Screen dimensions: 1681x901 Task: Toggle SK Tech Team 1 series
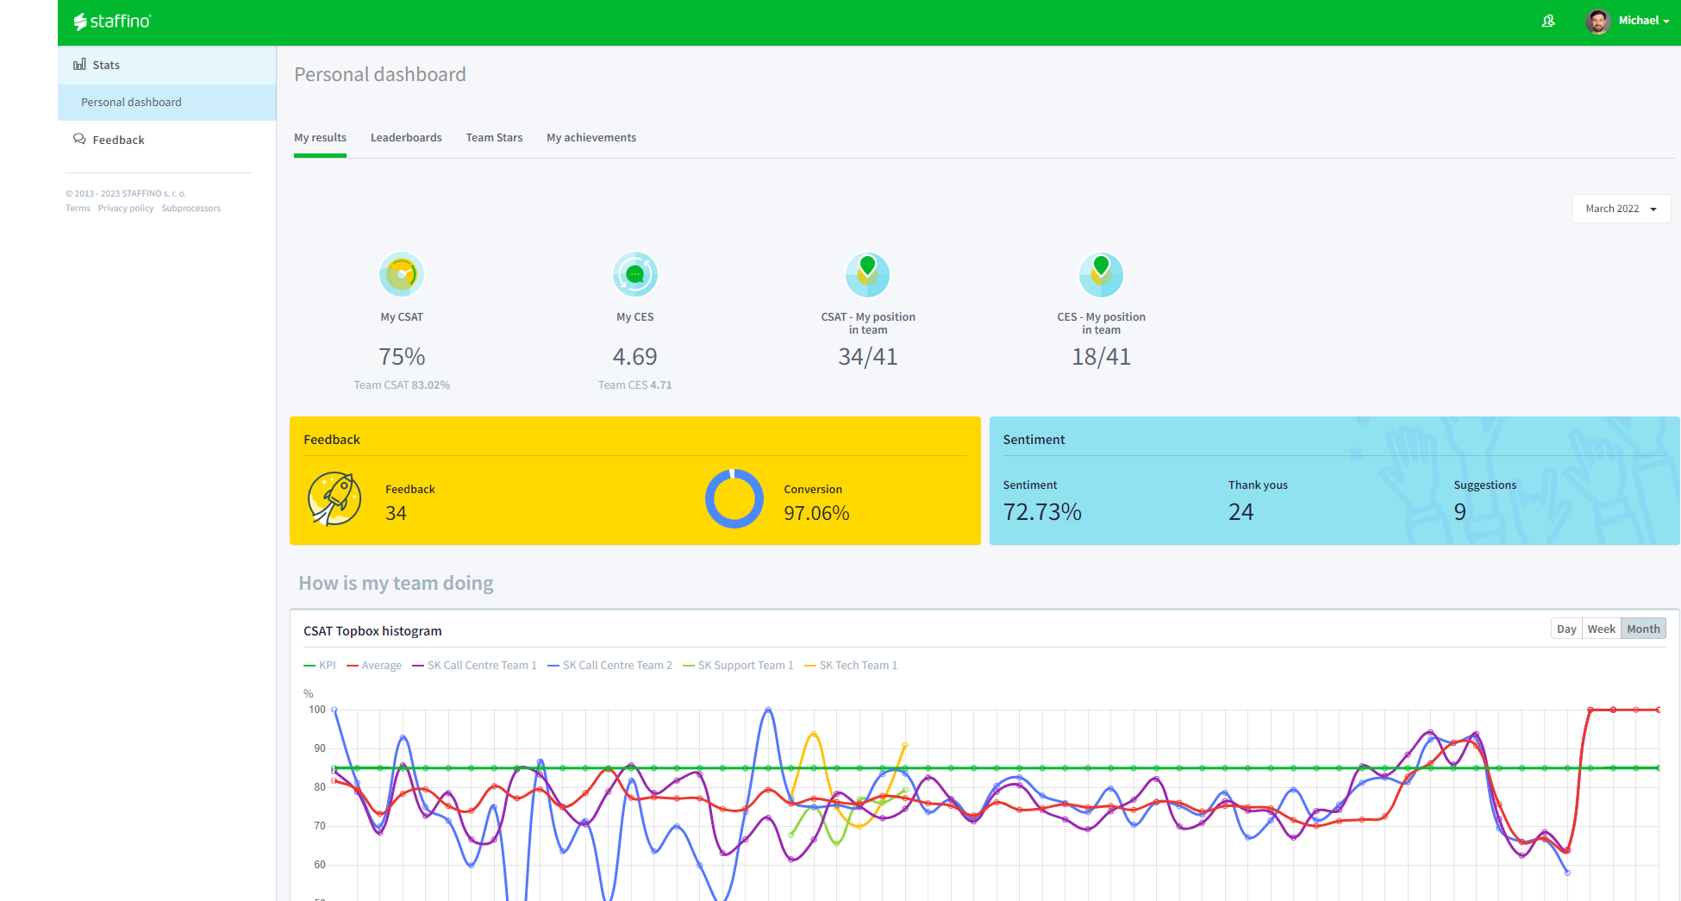point(851,666)
